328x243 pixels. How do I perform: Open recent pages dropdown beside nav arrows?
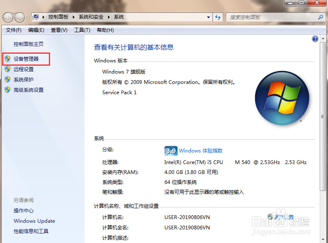[x=28, y=17]
